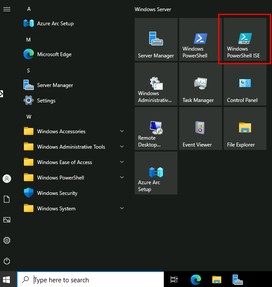Launch the Event Viewer tile
This screenshot has height=287, width=272.
[x=200, y=129]
